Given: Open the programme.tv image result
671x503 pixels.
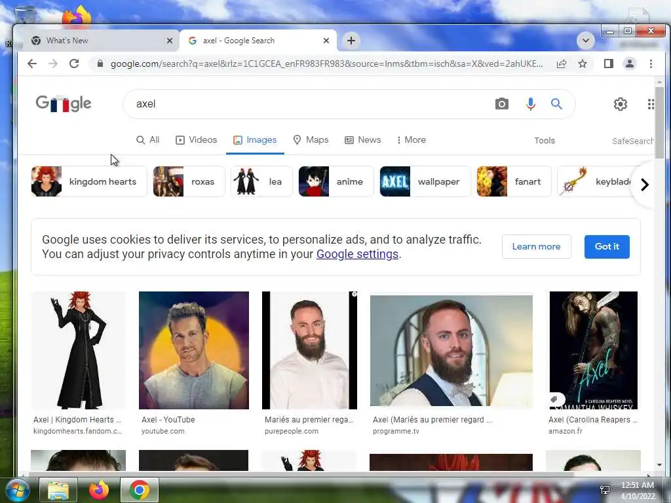Looking at the screenshot, I should click(x=451, y=350).
